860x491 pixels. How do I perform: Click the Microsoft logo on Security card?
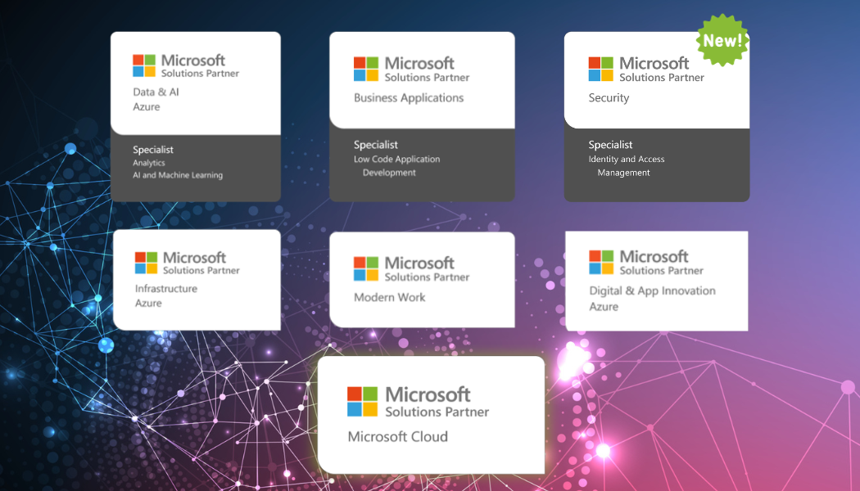click(600, 69)
